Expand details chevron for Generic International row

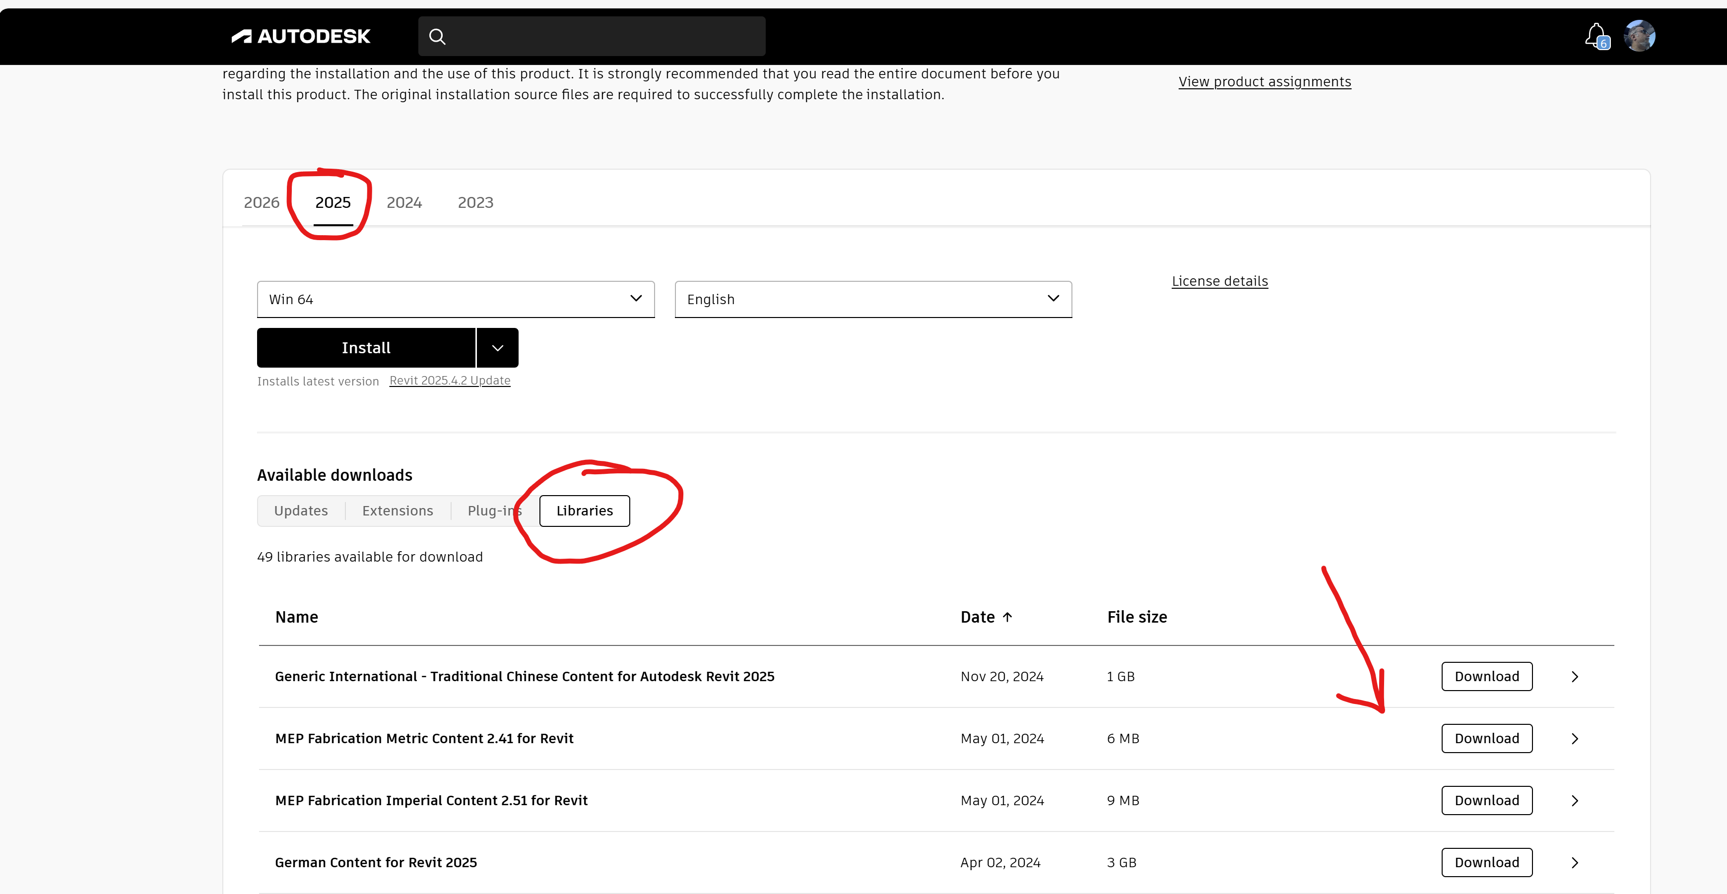point(1575,676)
